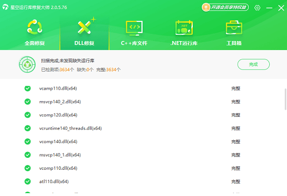Click 完整 status of msvcp140_1.dll(x64)

point(236,155)
